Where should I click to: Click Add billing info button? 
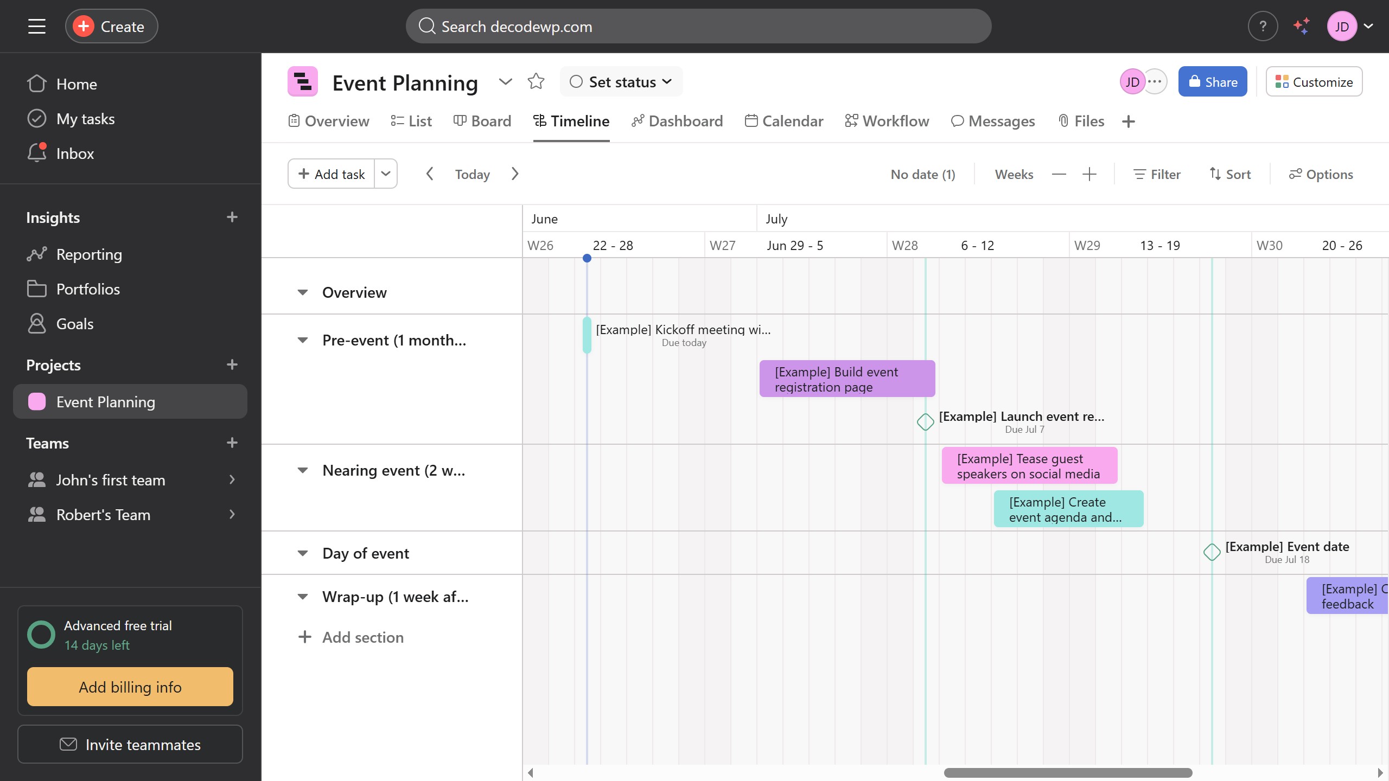pos(130,687)
